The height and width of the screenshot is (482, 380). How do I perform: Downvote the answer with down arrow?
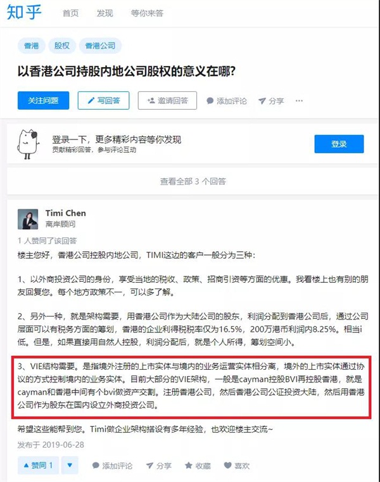pos(70,466)
